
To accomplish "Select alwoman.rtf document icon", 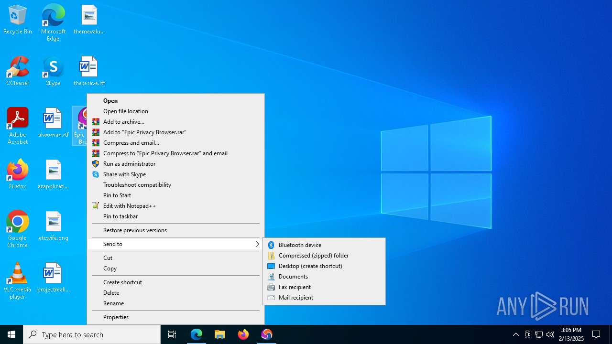I will tap(53, 123).
